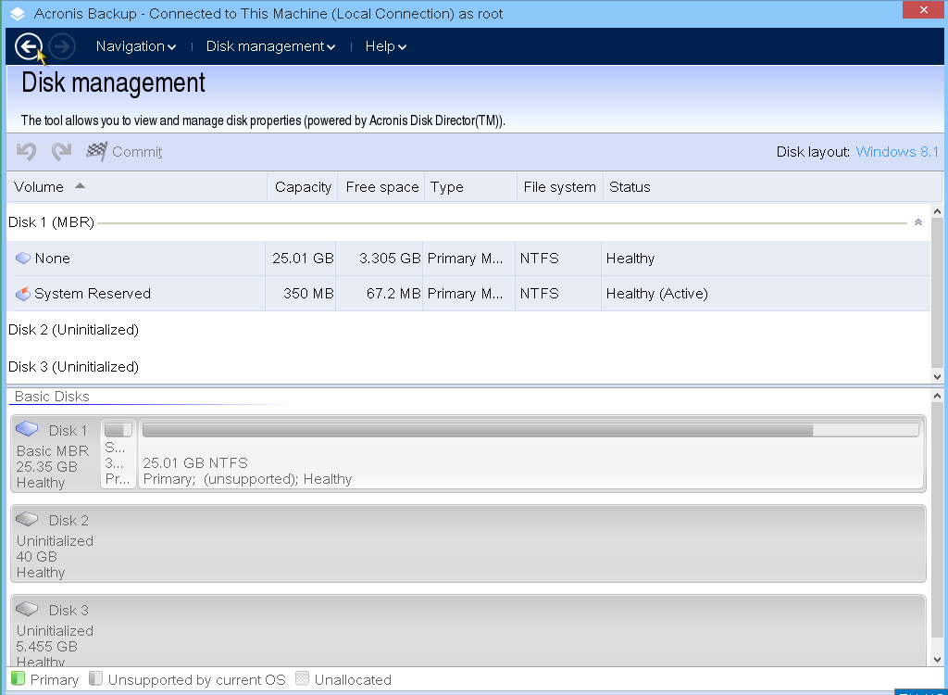Sort by the Status column header
Image resolution: width=948 pixels, height=695 pixels.
[772, 187]
